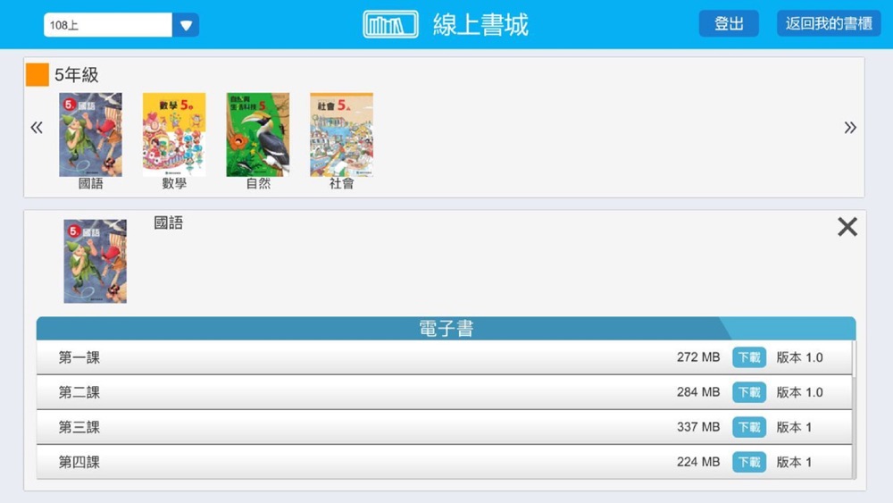Image resolution: width=893 pixels, height=503 pixels.
Task: Download 第三課 with 下載 button
Action: (x=749, y=427)
